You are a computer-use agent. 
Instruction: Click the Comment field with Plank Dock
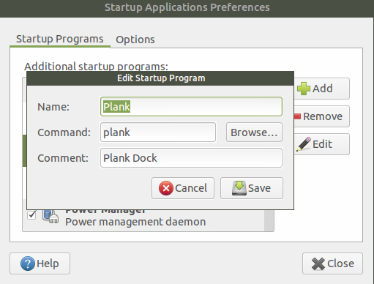191,158
